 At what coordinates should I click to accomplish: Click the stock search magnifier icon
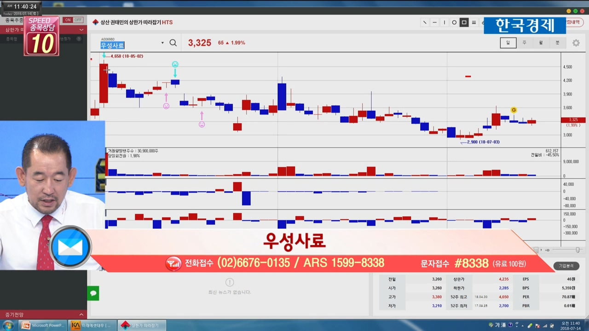click(x=173, y=43)
